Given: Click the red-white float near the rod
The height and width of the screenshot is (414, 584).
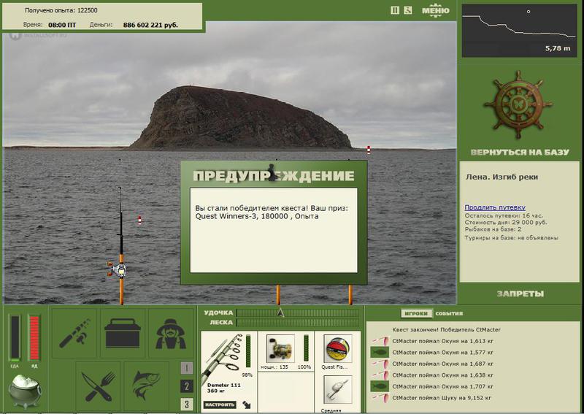Looking at the screenshot, I should point(139,221).
